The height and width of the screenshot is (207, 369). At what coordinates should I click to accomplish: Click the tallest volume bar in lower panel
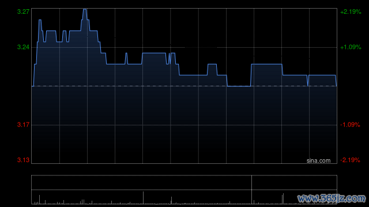click(x=251, y=189)
